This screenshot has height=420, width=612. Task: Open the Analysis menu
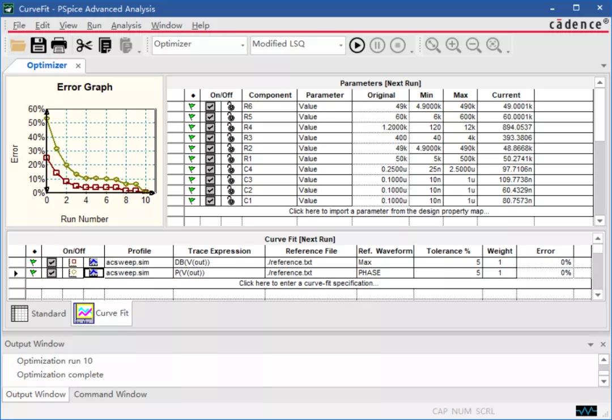pyautogui.click(x=126, y=26)
